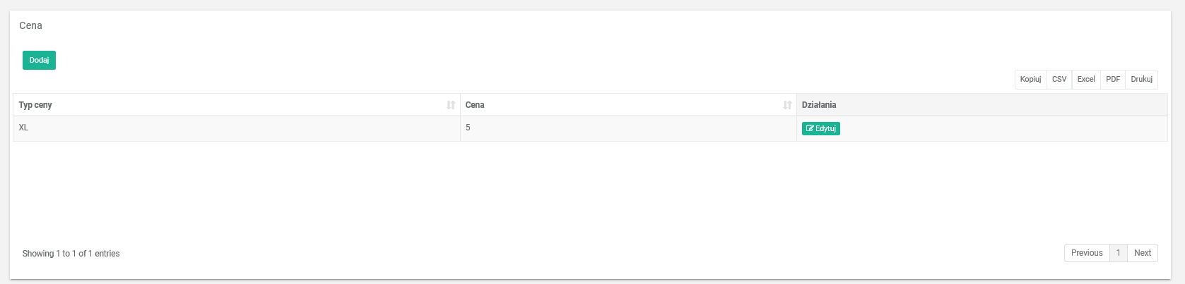This screenshot has width=1185, height=284.
Task: Click the green Dodaj button
Action: (39, 61)
